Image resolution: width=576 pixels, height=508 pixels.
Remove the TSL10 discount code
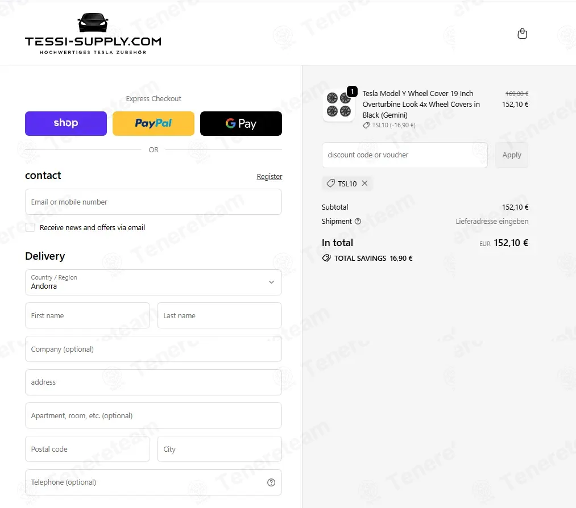coord(364,183)
